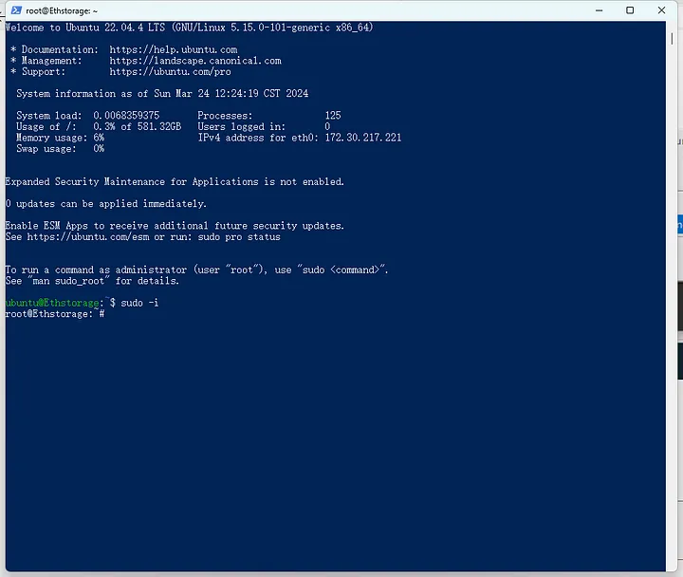This screenshot has width=683, height=577.
Task: Click the https://ubuntu.com/pro support URL
Action: point(170,71)
